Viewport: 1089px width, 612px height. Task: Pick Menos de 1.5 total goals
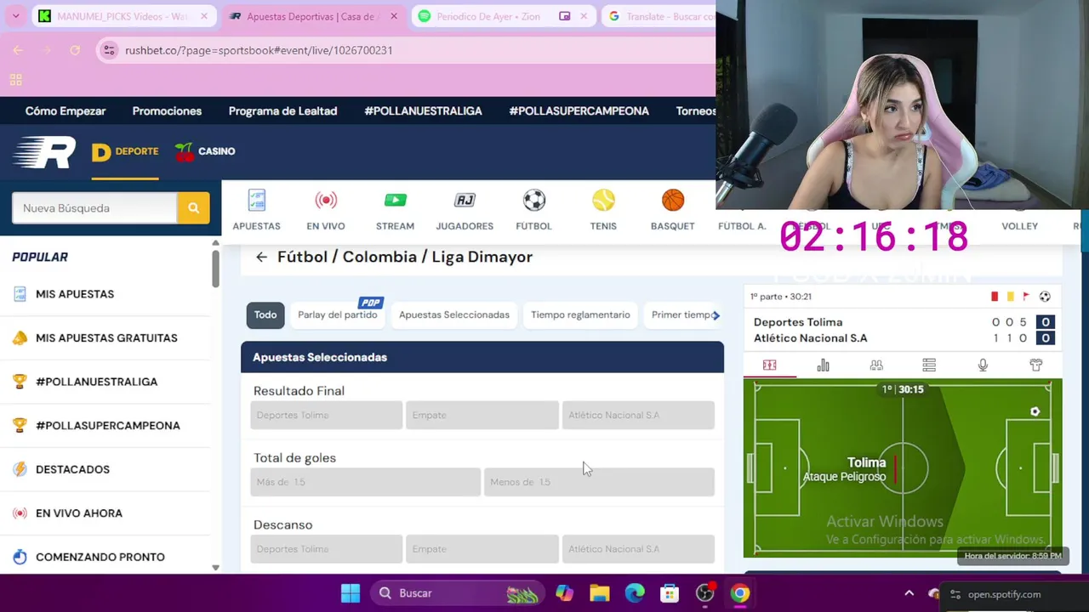click(599, 482)
